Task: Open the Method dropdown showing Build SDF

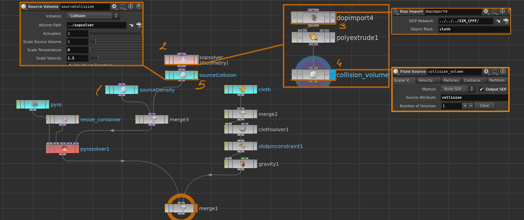Action: 458,89
